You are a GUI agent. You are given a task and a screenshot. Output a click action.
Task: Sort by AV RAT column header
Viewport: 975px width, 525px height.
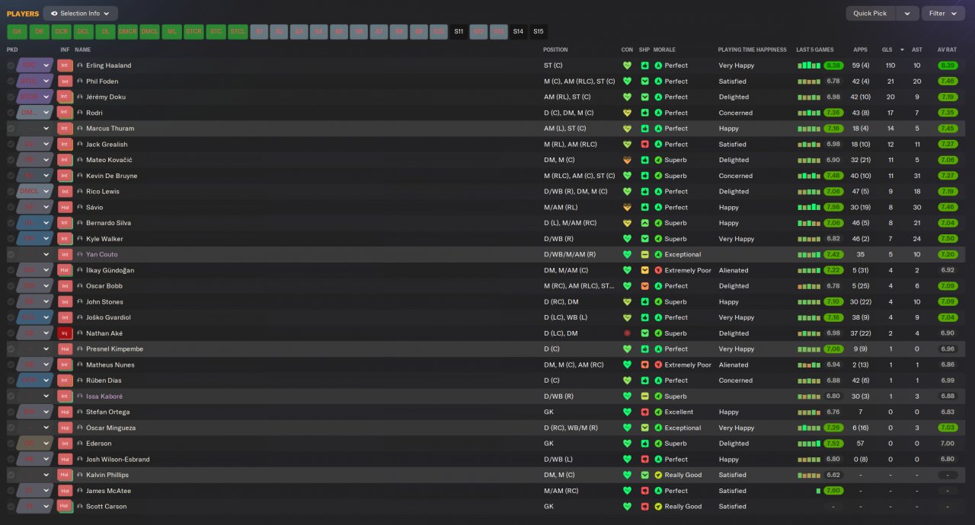pos(947,49)
